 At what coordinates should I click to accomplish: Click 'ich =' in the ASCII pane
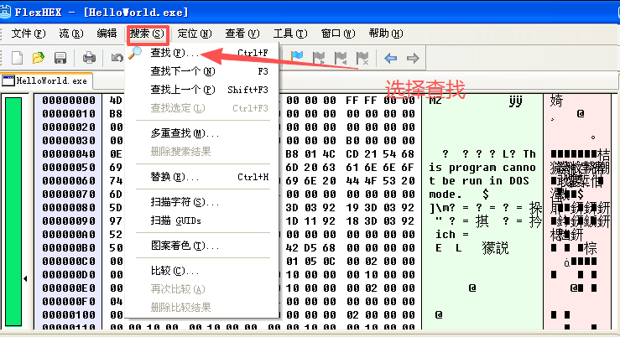click(x=452, y=235)
